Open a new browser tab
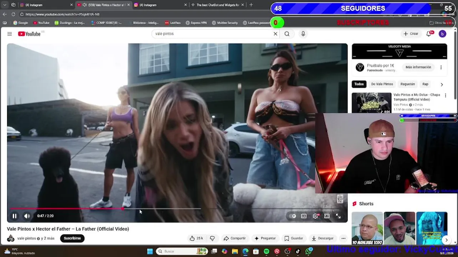This screenshot has height=257, width=458. pos(251,5)
